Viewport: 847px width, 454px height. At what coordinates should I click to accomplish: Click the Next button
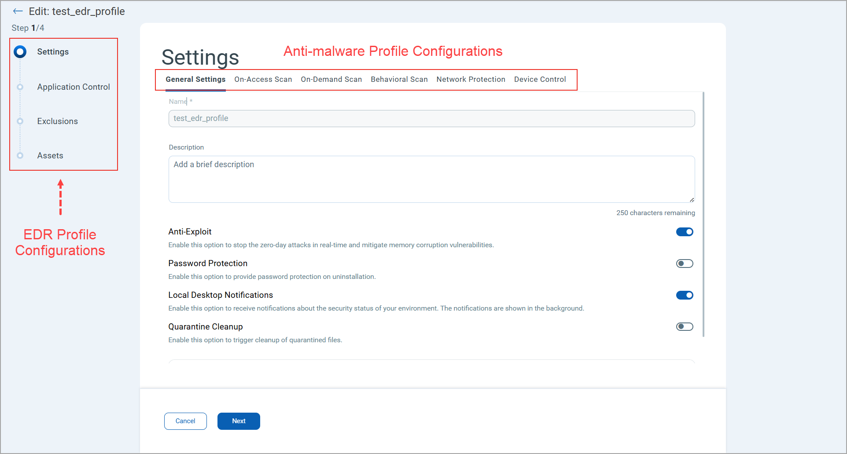pyautogui.click(x=239, y=421)
